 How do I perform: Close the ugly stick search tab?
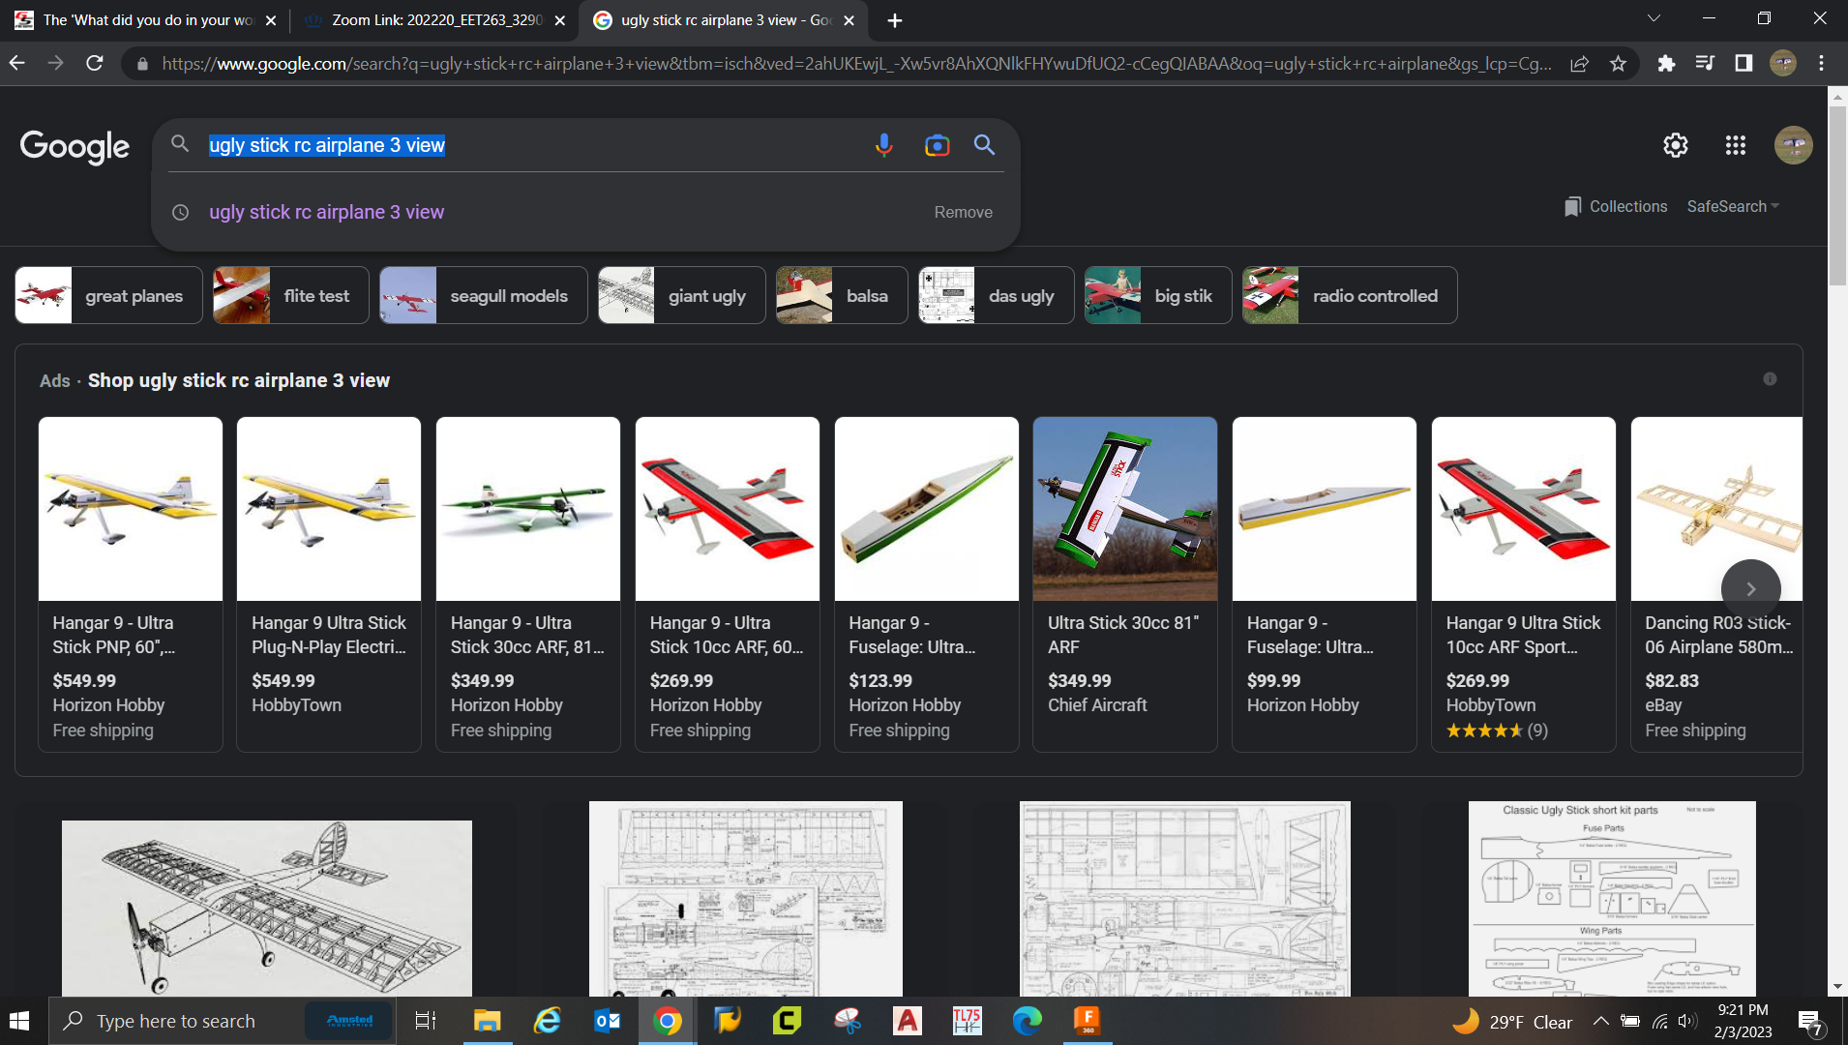click(x=849, y=20)
